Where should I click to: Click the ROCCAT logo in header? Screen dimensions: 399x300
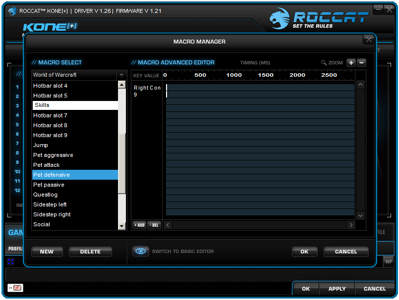pyautogui.click(x=318, y=18)
